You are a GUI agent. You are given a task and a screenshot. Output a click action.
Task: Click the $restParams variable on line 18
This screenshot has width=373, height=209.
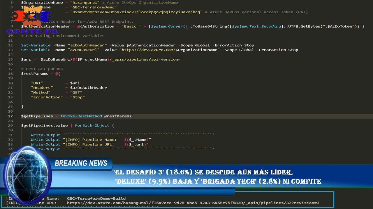[x=34, y=74]
